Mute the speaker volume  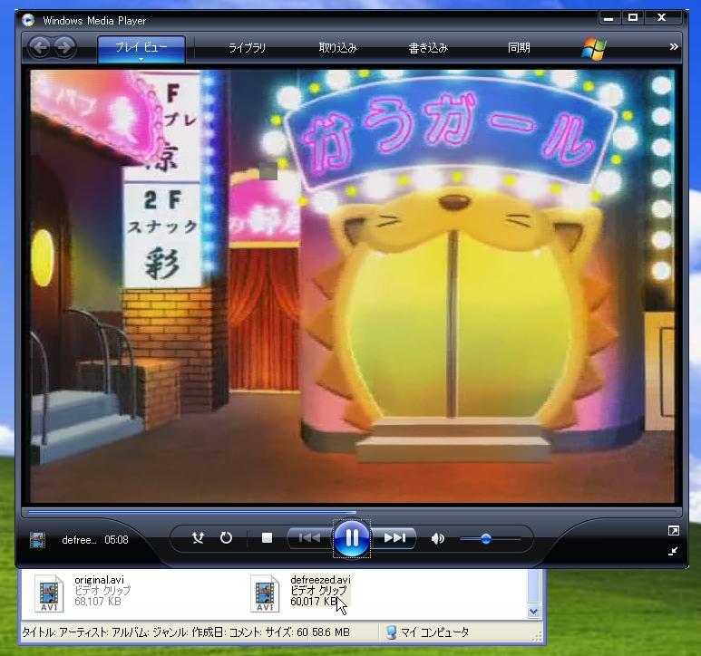point(438,539)
